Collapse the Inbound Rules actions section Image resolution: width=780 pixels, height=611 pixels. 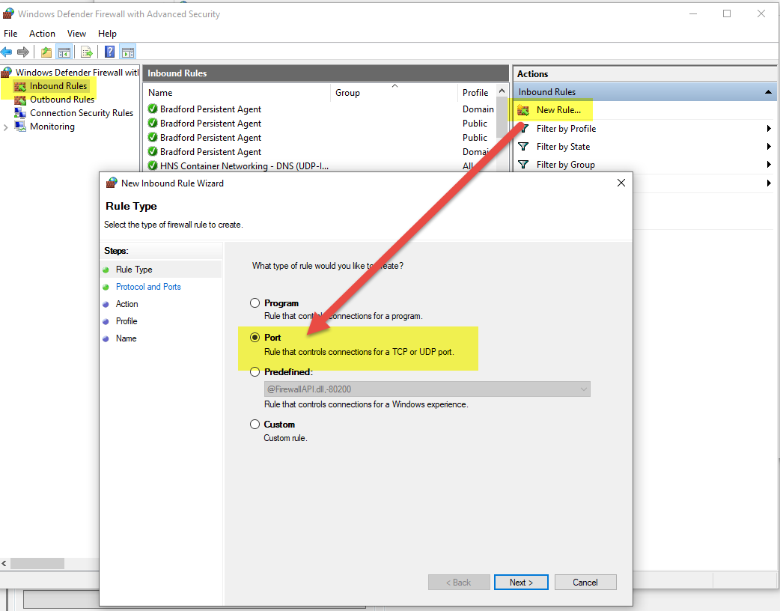click(x=768, y=92)
